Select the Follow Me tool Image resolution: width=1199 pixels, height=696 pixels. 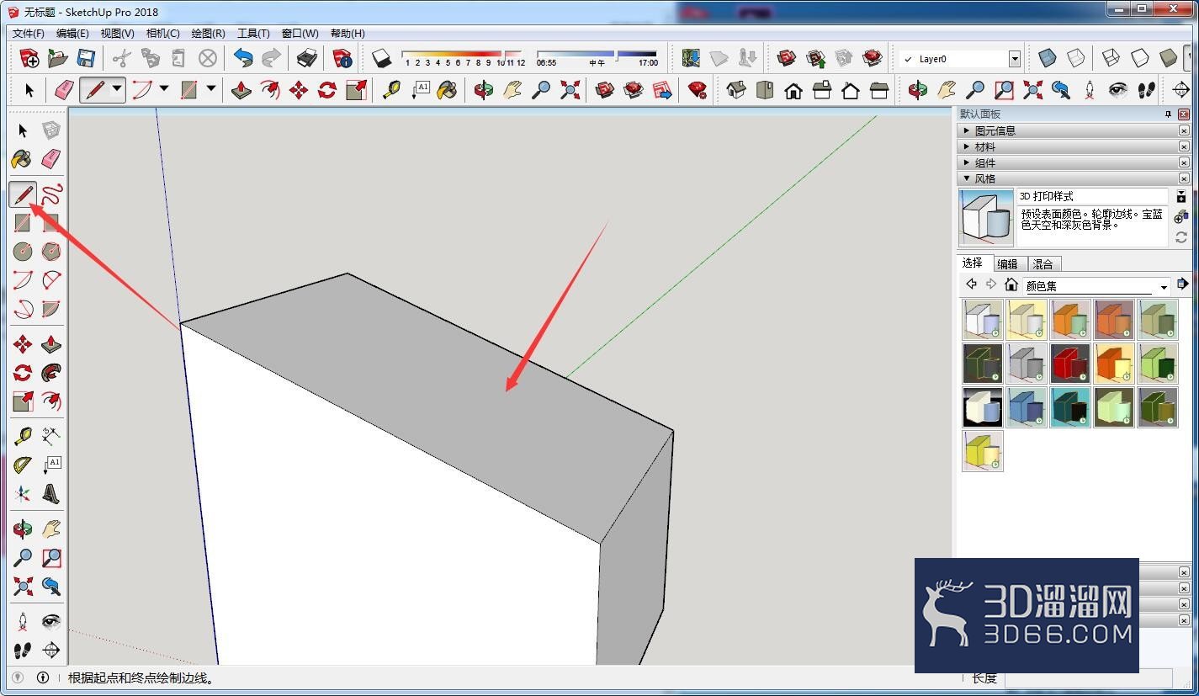(51, 372)
